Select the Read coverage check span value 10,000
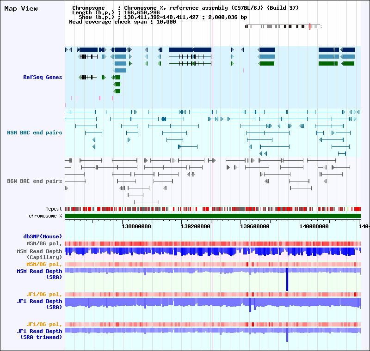Viewport: 370px width, 351px height. tap(166, 22)
